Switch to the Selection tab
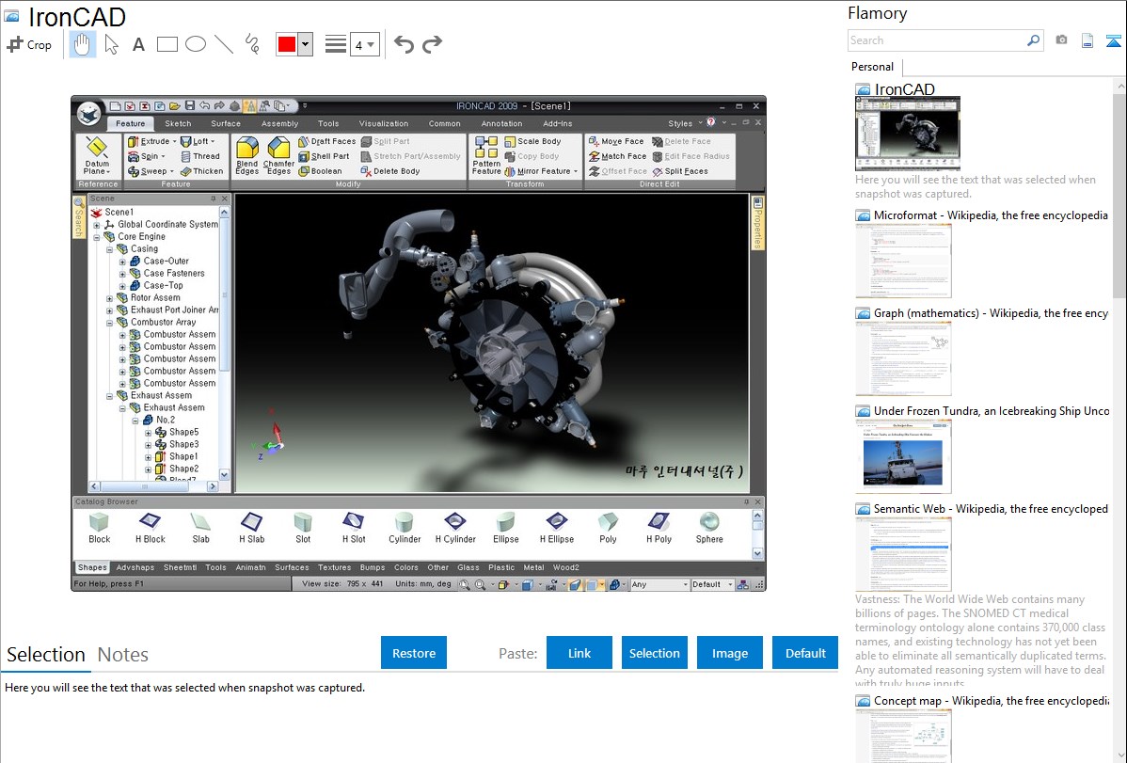Screen dimensions: 1127x763 [46, 655]
